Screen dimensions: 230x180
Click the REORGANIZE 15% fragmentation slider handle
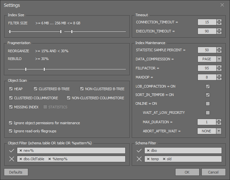point(26,69)
